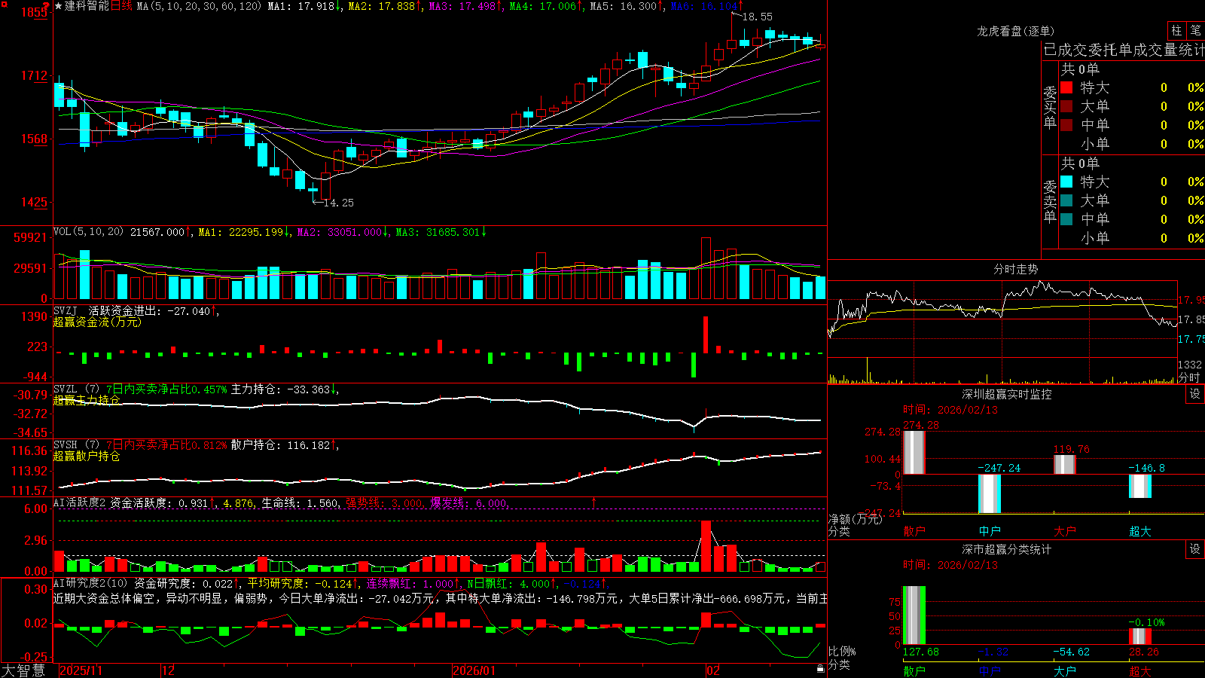The height and width of the screenshot is (678, 1205).
Task: Click the teal 中单 sell order swatch
Action: 1066,219
